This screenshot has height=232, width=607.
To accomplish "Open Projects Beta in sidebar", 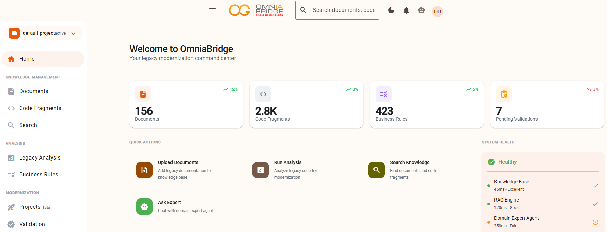I will pyautogui.click(x=30, y=207).
